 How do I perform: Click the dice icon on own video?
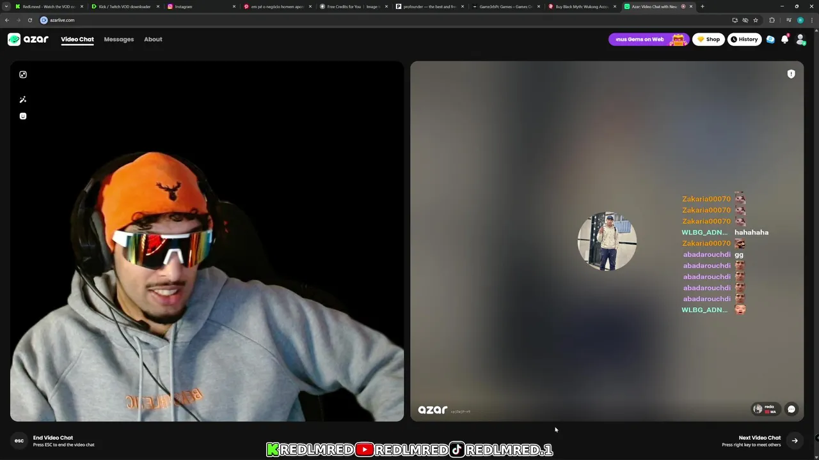point(23,75)
